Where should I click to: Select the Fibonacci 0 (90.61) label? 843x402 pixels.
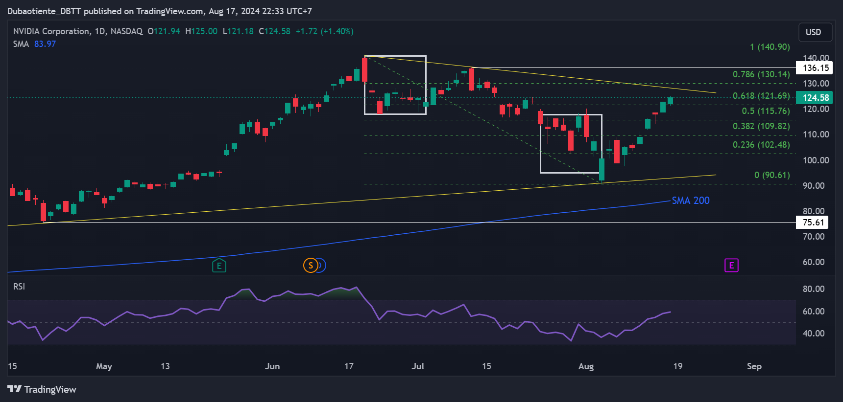coord(772,175)
